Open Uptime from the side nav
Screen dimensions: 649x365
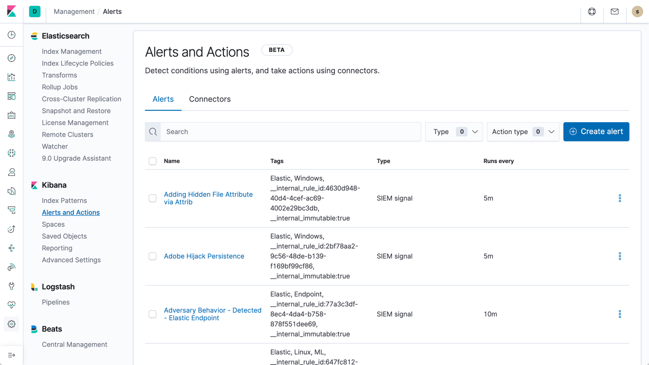click(x=11, y=229)
